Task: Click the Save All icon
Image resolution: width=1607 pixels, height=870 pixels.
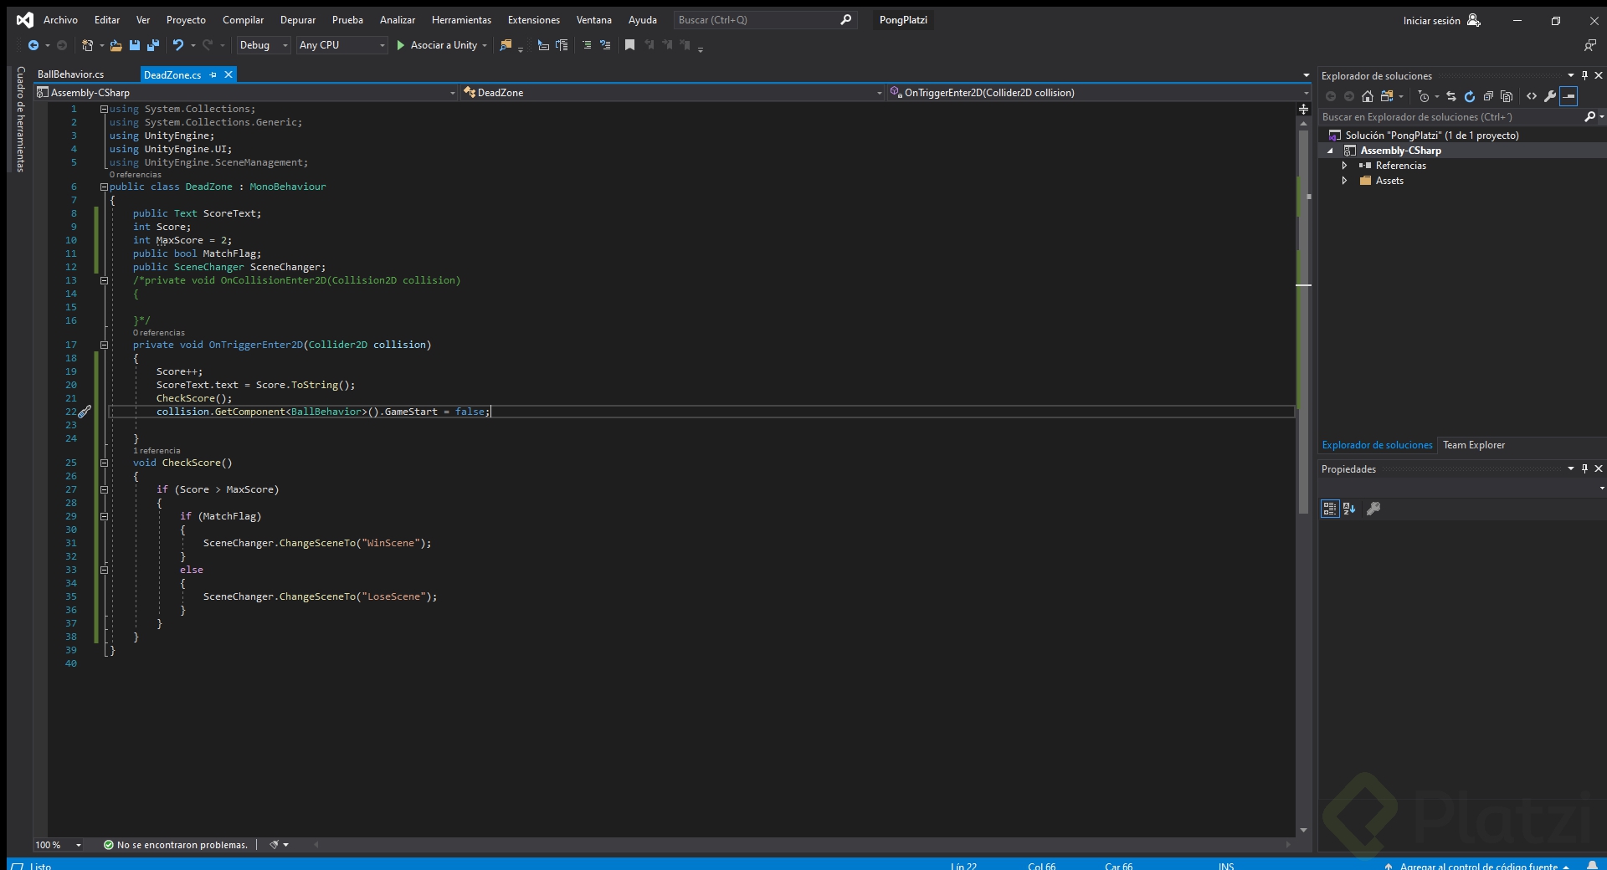Action: click(154, 45)
